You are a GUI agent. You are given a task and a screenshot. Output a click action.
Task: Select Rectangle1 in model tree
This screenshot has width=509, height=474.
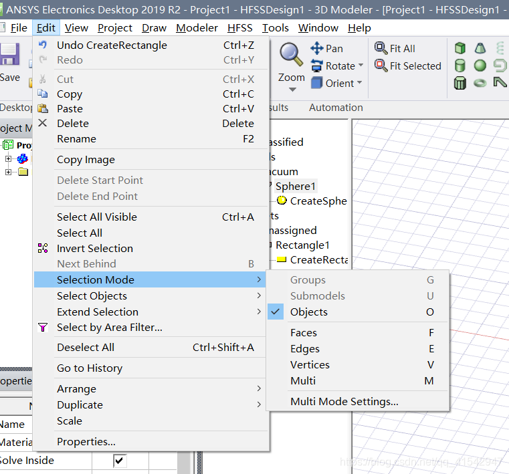pos(302,245)
